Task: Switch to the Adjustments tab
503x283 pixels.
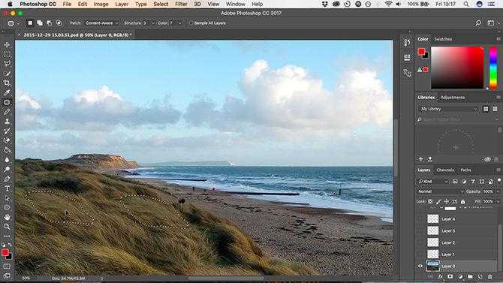Action: (x=453, y=98)
